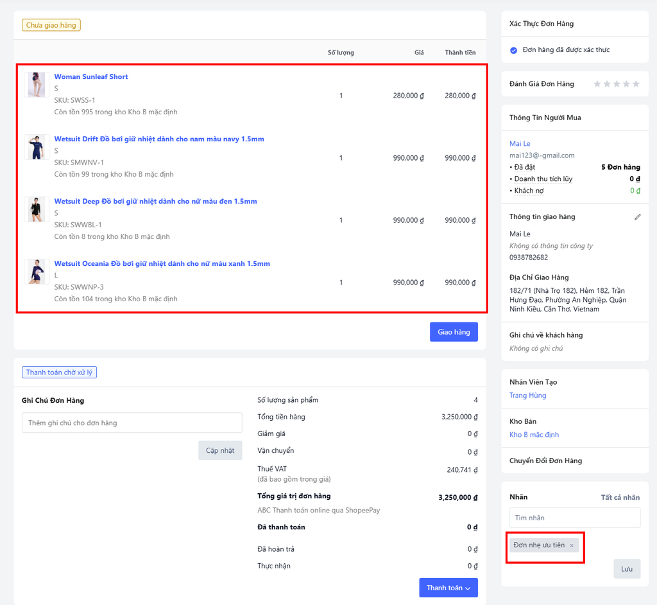657x605 pixels.
Task: Click the pencil icon to edit shipping info
Action: (x=637, y=217)
